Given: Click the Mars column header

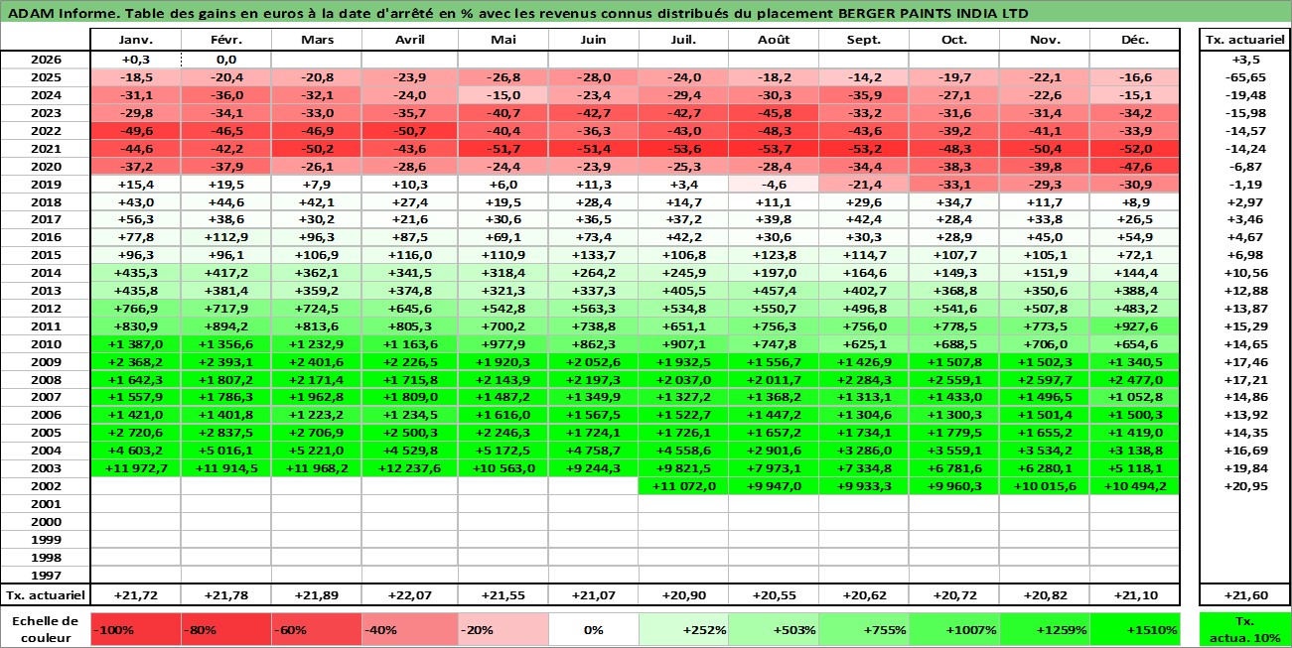Looking at the screenshot, I should click(x=316, y=40).
